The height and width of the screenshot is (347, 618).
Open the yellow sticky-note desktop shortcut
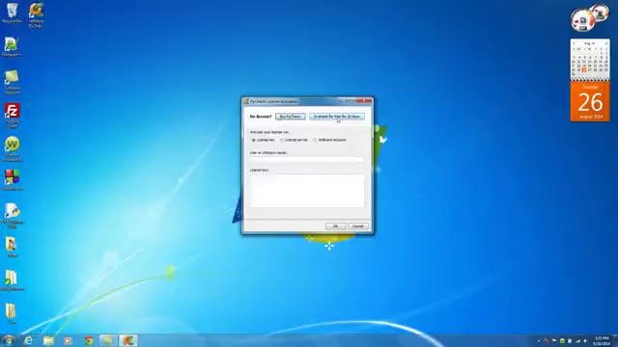[x=12, y=82]
